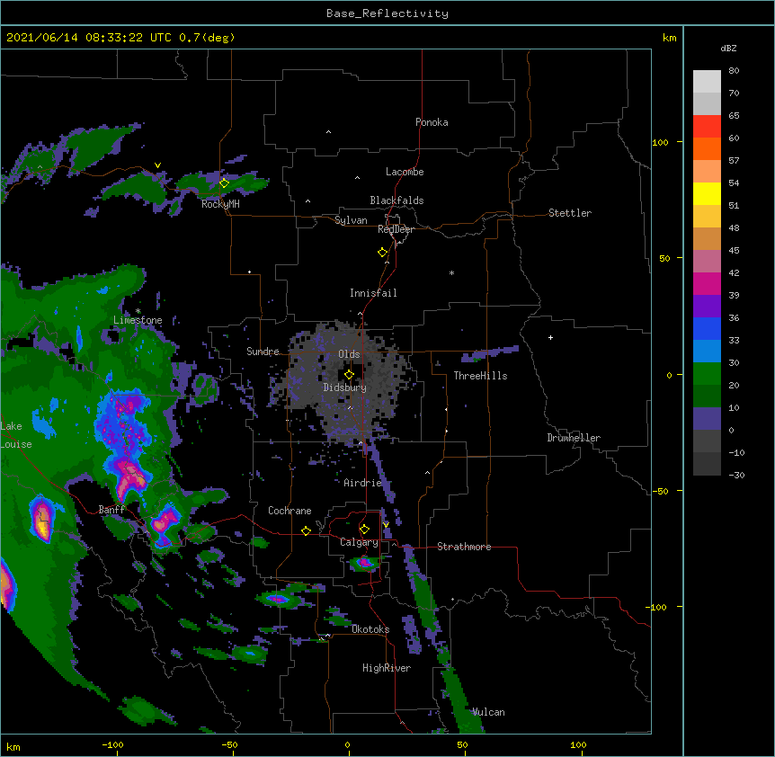Click the -30 value in the dBZ legend
Viewport: 775px width, 757px height.
736,476
